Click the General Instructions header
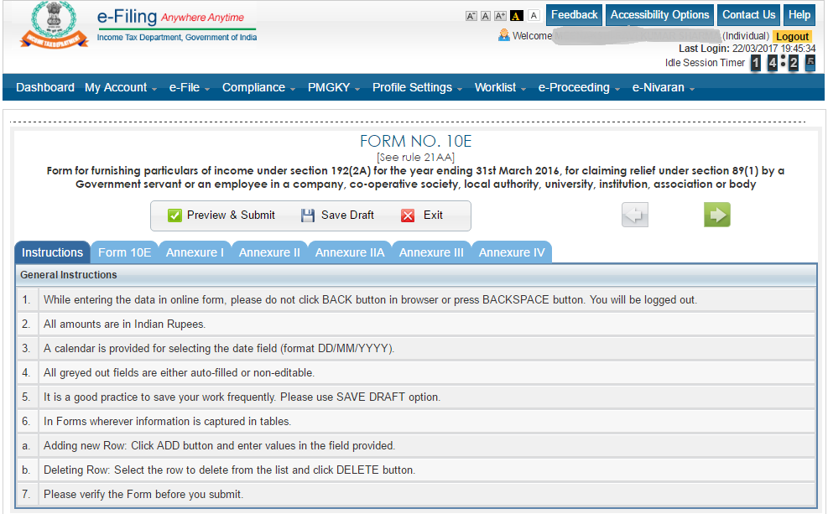This screenshot has height=514, width=828. (x=69, y=275)
